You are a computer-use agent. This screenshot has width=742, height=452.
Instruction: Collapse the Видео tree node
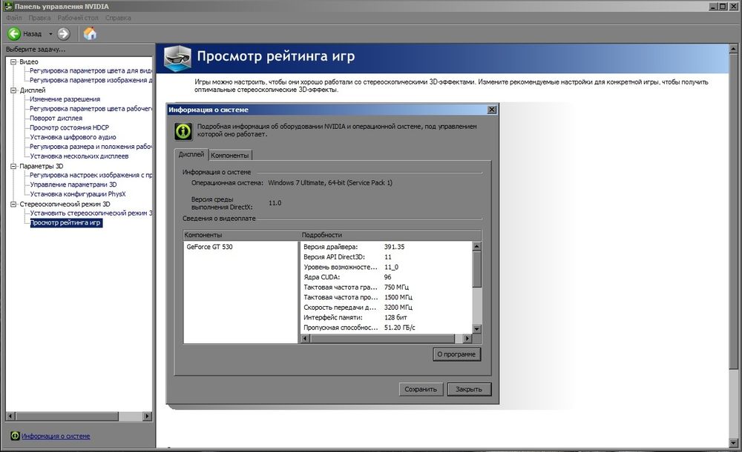(13, 62)
